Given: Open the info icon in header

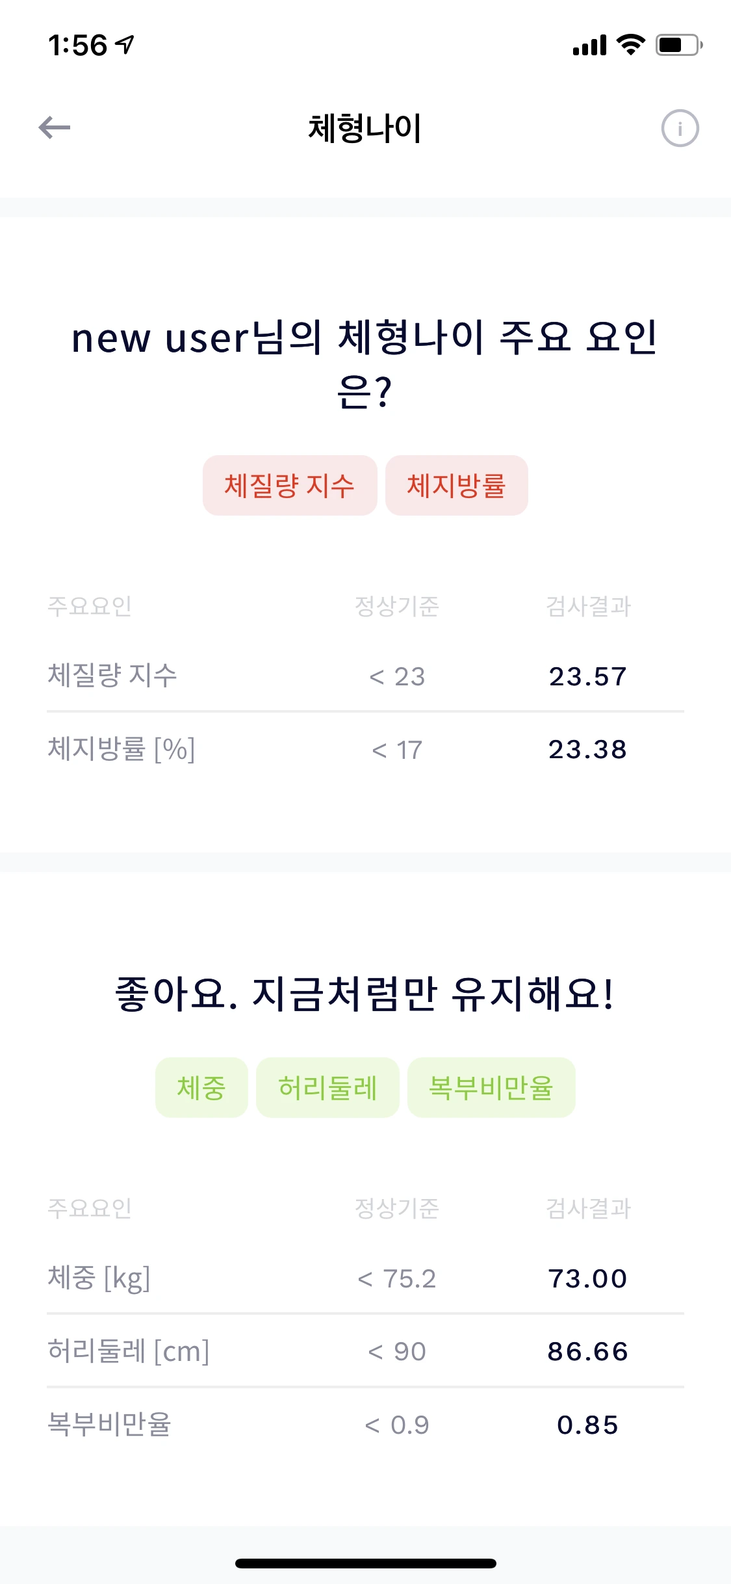Looking at the screenshot, I should [680, 128].
